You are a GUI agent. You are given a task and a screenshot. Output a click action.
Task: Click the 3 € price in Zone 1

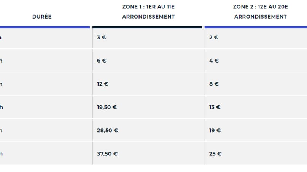point(101,38)
